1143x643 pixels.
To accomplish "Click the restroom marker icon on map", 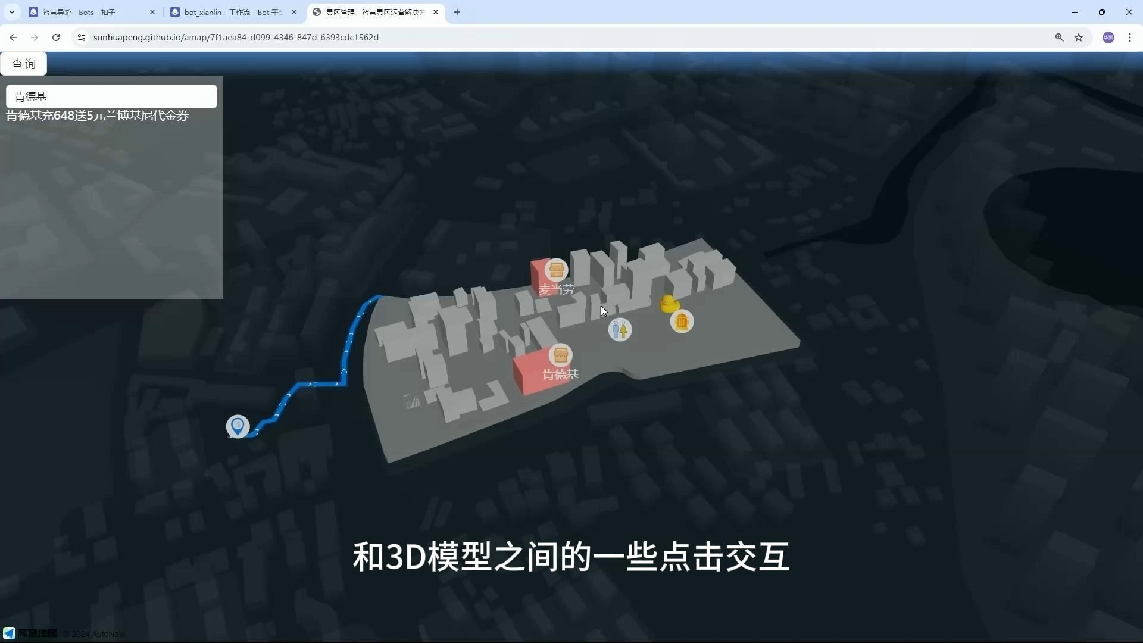I will (x=620, y=329).
